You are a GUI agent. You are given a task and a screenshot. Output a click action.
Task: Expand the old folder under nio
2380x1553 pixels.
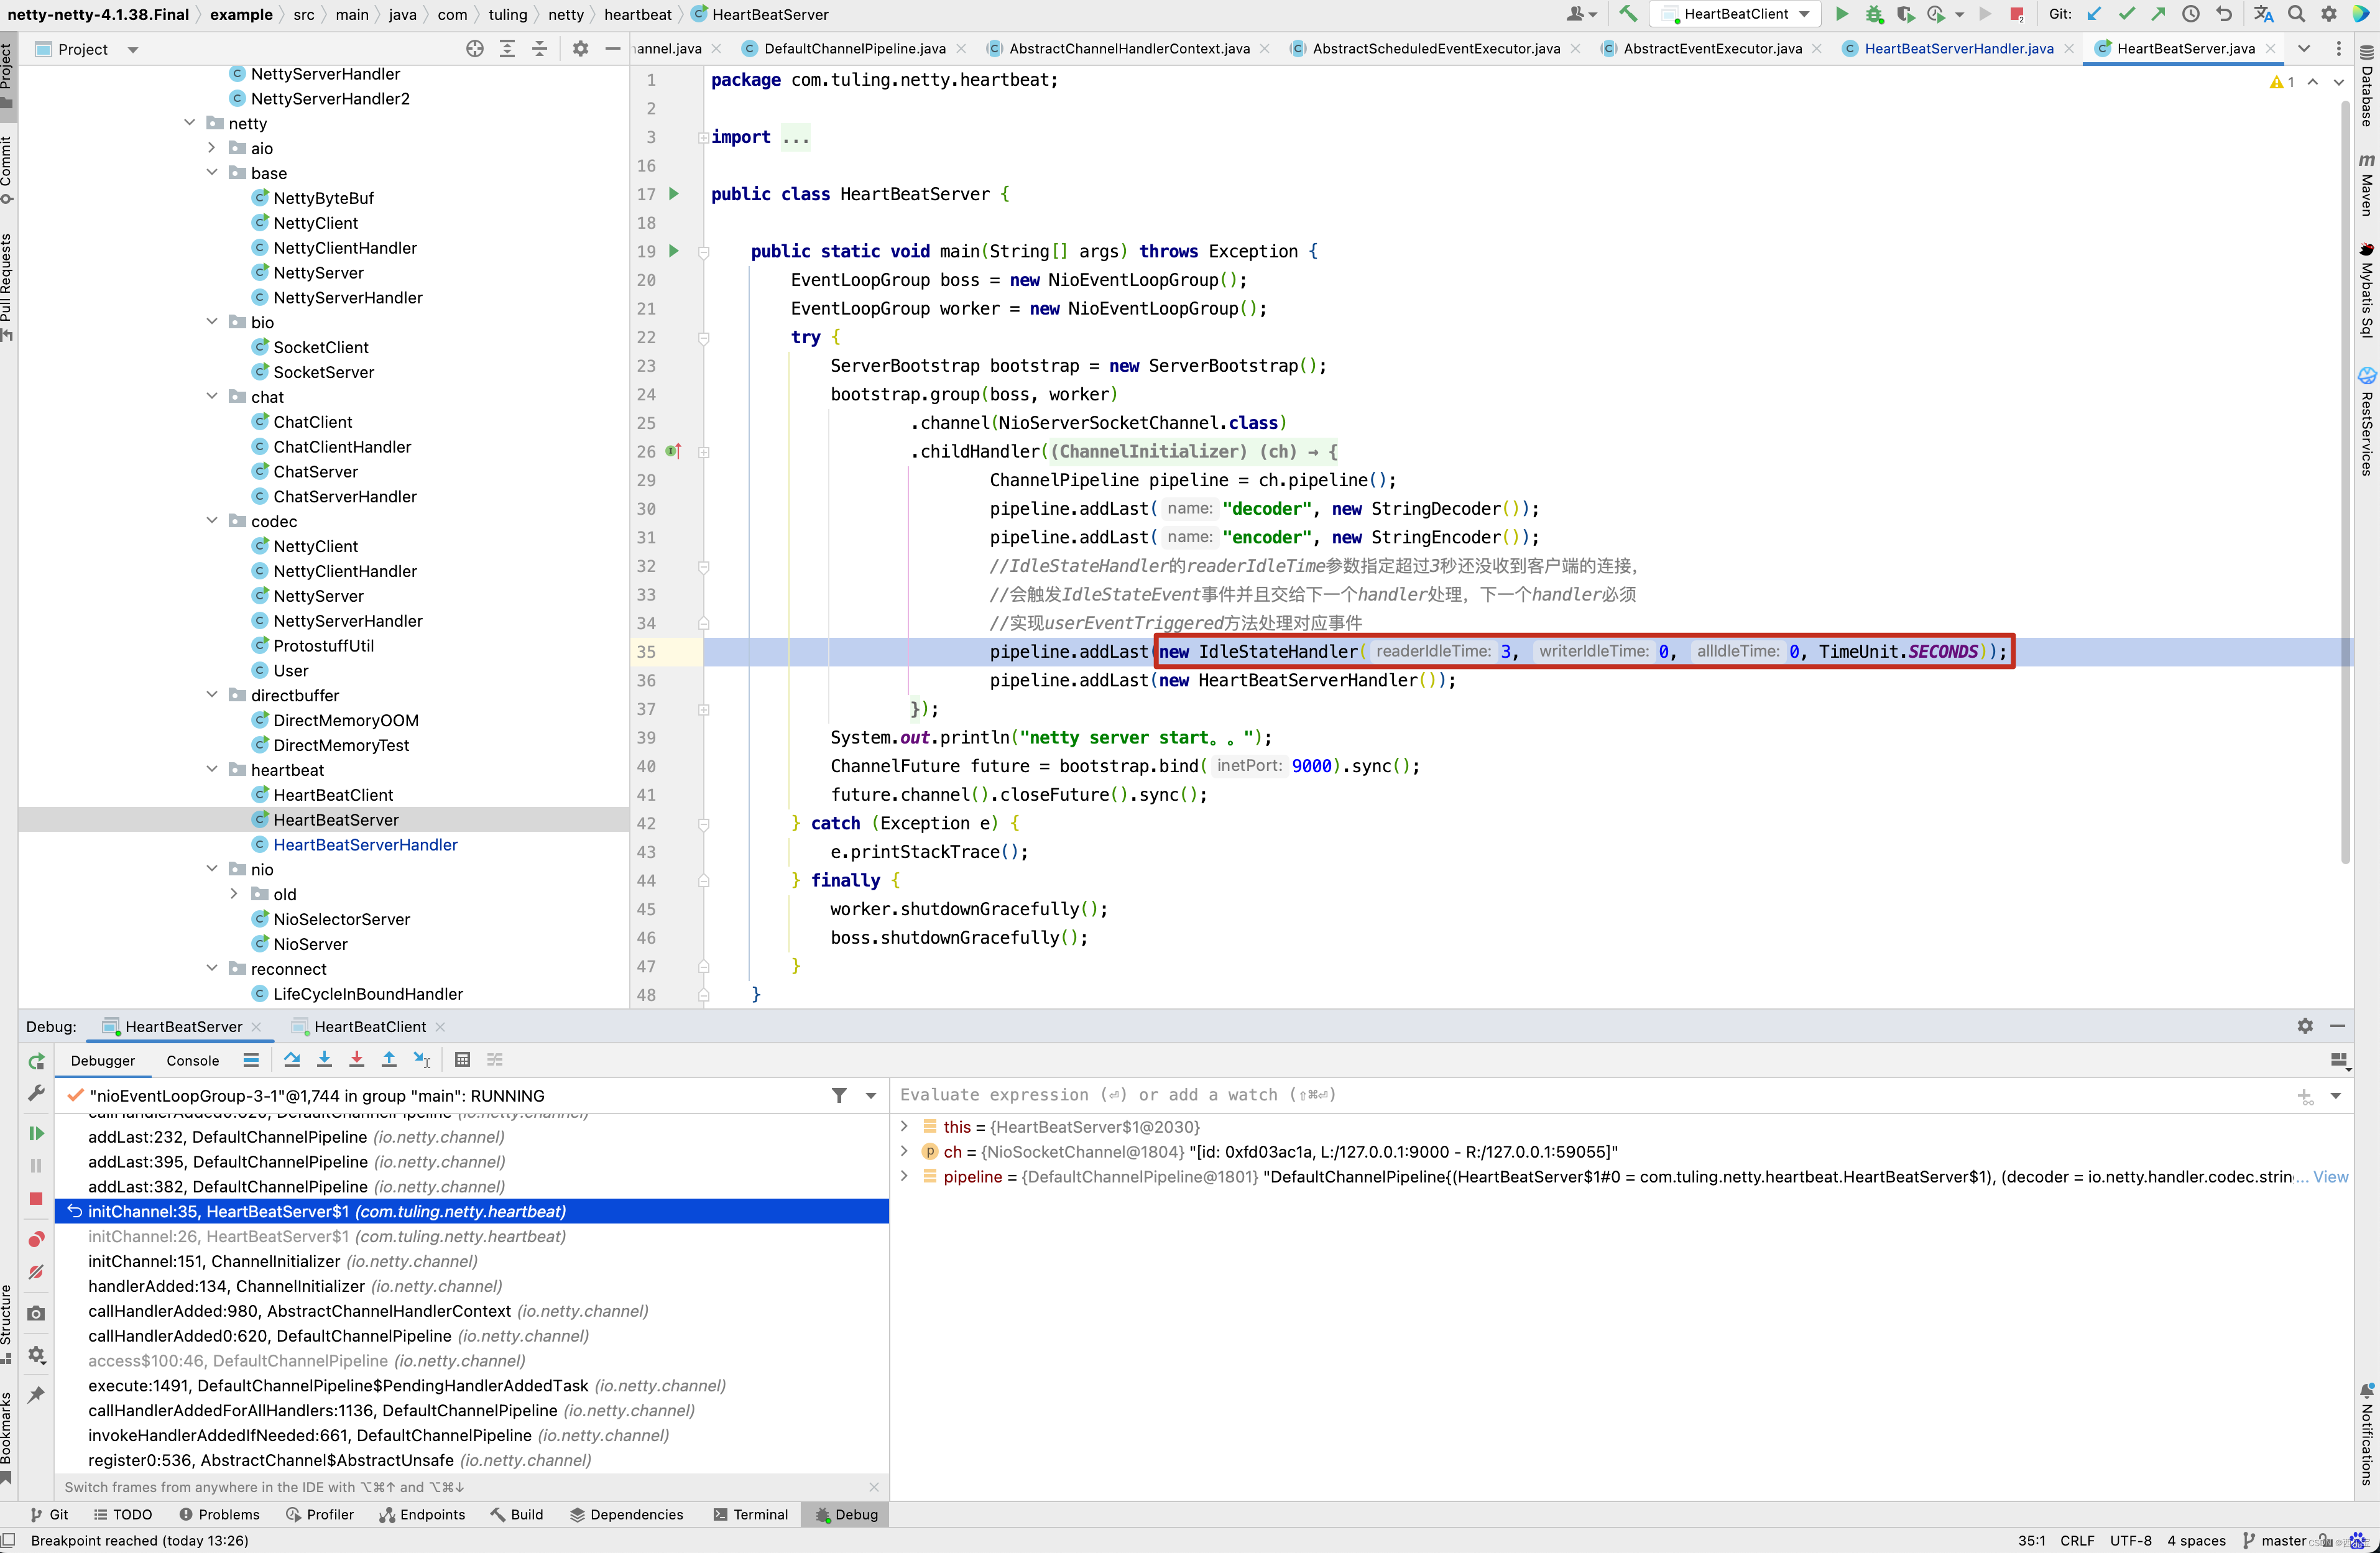tap(234, 893)
